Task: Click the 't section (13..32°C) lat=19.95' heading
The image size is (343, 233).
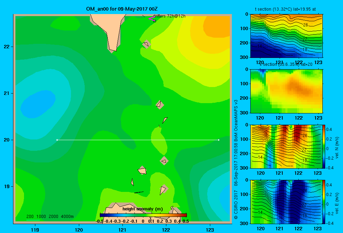Action: [x=285, y=9]
